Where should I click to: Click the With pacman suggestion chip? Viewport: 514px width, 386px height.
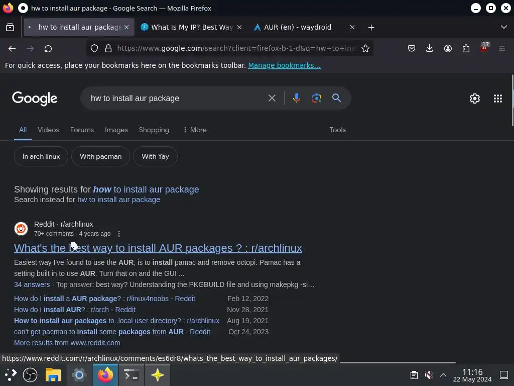(x=100, y=157)
